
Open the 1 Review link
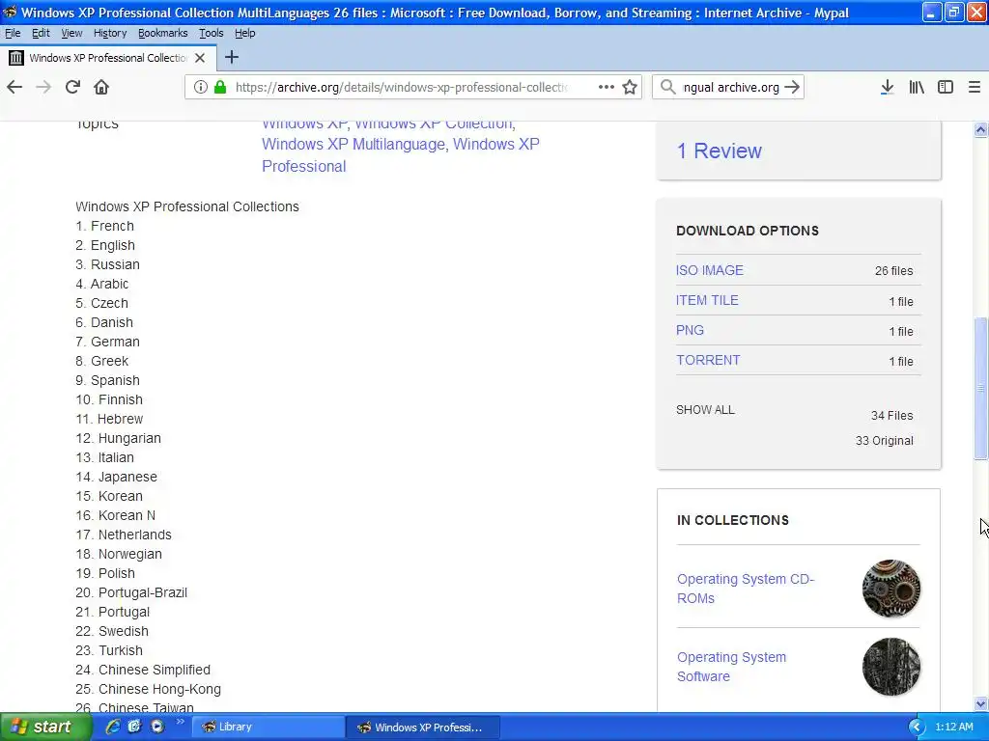tap(719, 151)
